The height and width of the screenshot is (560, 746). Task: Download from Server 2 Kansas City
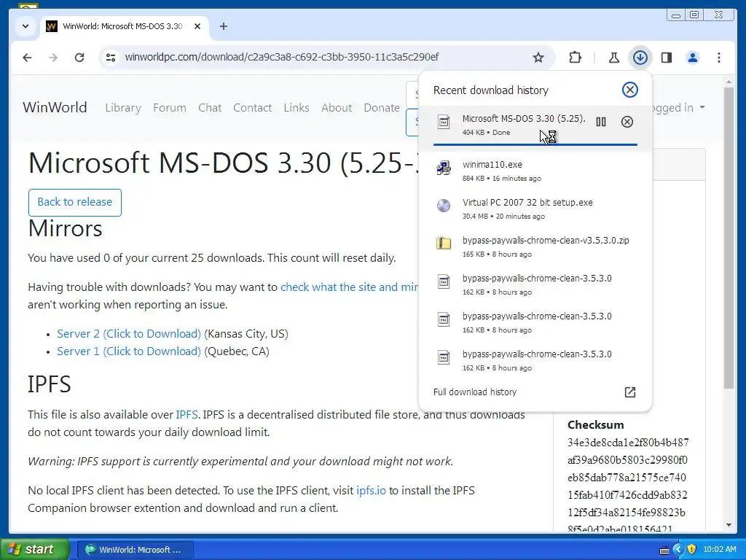tap(129, 334)
